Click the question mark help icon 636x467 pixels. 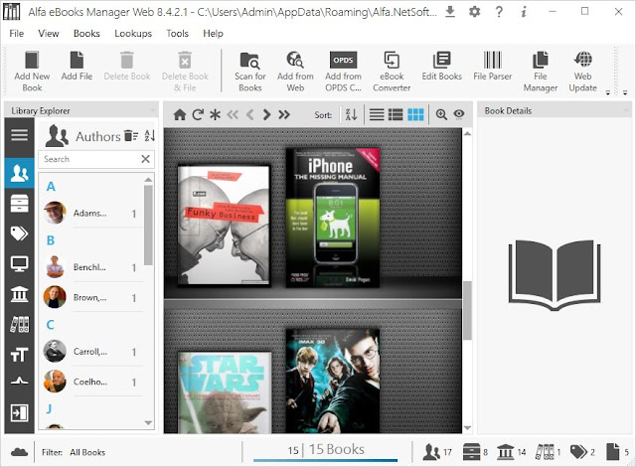pyautogui.click(x=499, y=12)
